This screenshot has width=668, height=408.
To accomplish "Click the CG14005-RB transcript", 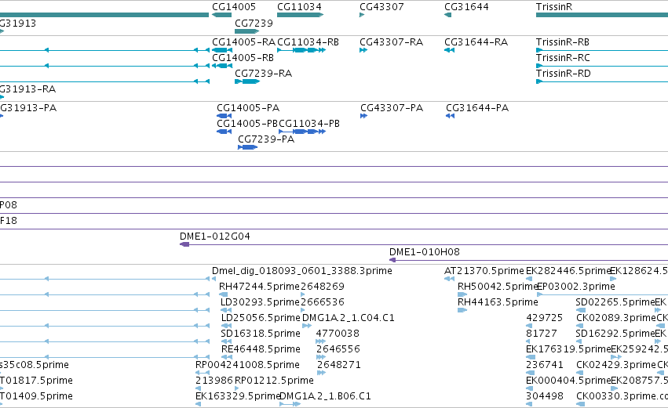I will 222,66.
